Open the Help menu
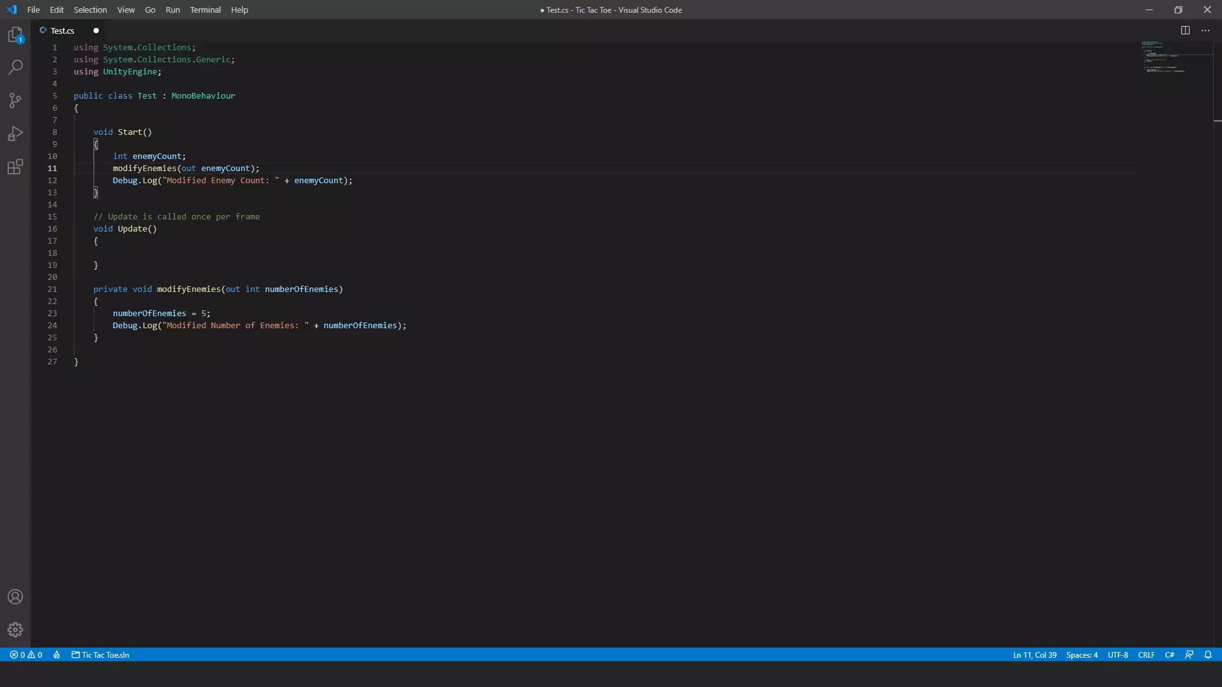1222x687 pixels. click(240, 10)
